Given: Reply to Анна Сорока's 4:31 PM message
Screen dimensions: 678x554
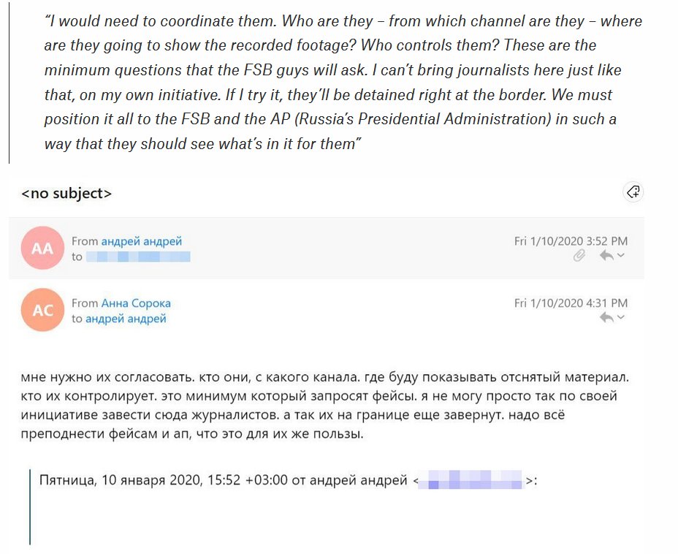Looking at the screenshot, I should [606, 318].
